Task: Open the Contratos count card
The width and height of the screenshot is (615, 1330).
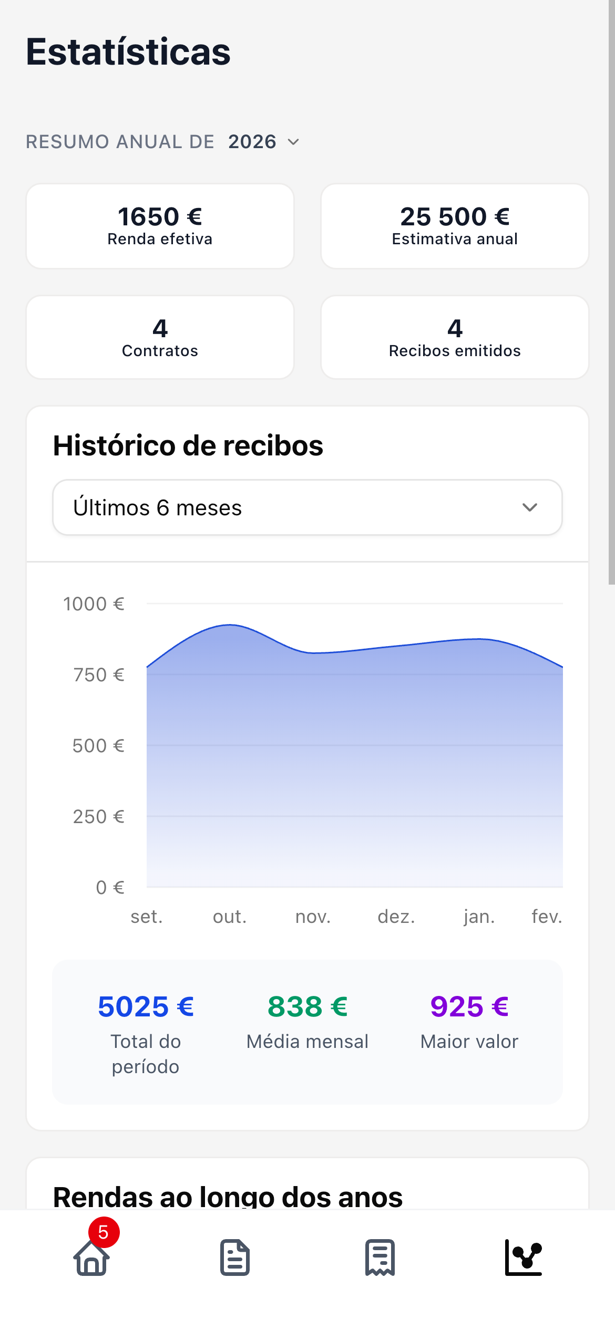Action: (160, 337)
